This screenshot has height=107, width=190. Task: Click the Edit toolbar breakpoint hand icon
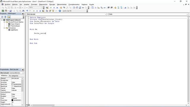[x=115, y=8]
